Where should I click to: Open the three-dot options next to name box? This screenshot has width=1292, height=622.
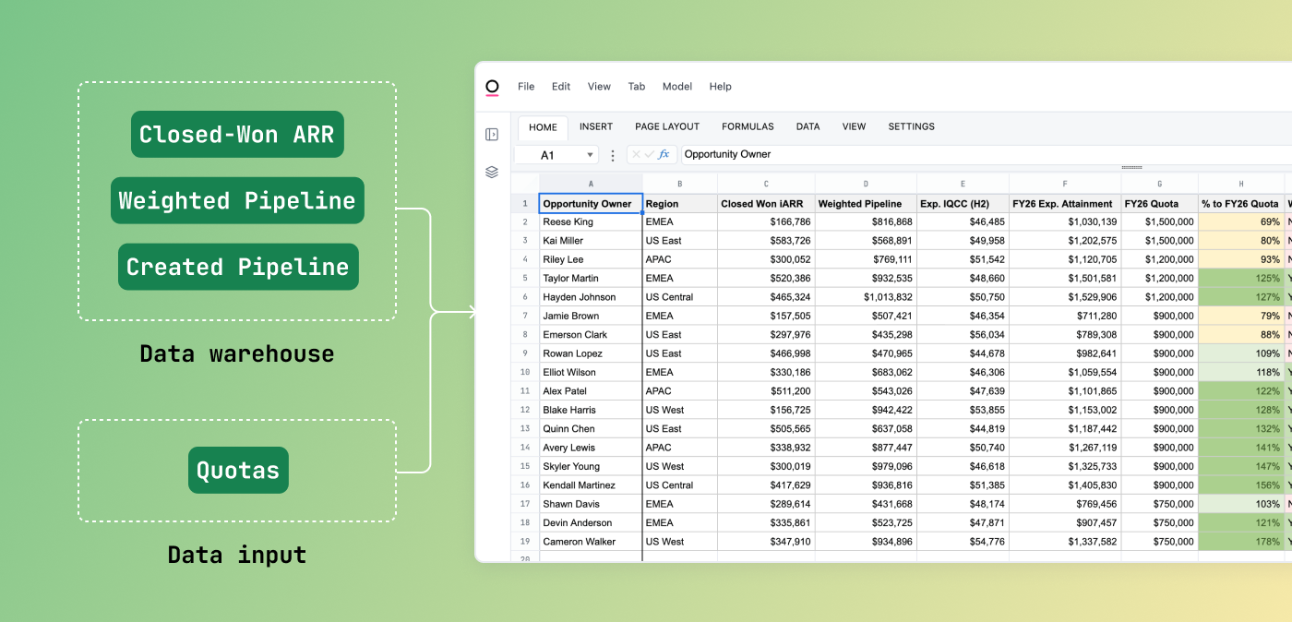(613, 155)
